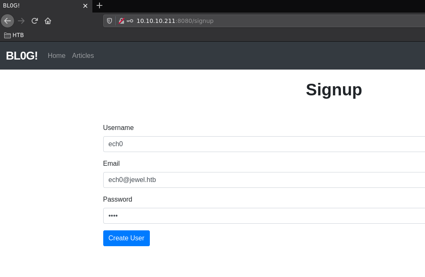Click the tracking protection shield icon

click(109, 21)
